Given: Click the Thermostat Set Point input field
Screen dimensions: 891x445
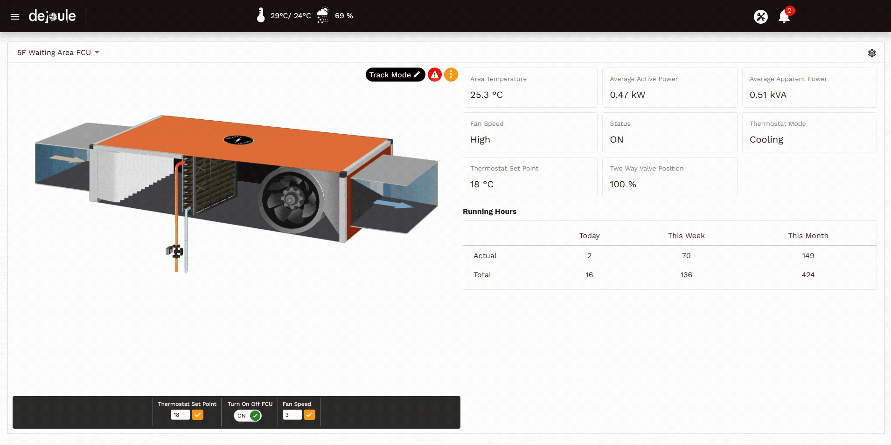Looking at the screenshot, I should point(180,415).
